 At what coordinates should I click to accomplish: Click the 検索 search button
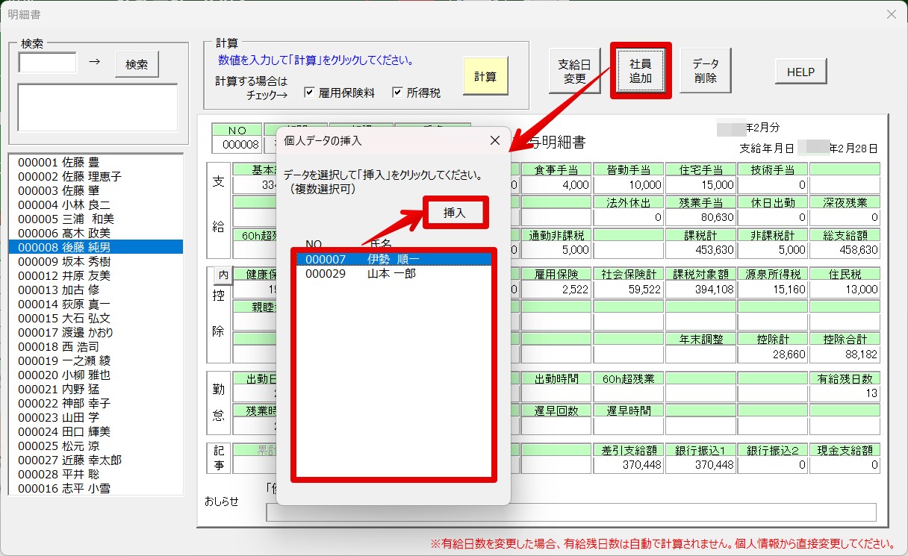pyautogui.click(x=137, y=64)
